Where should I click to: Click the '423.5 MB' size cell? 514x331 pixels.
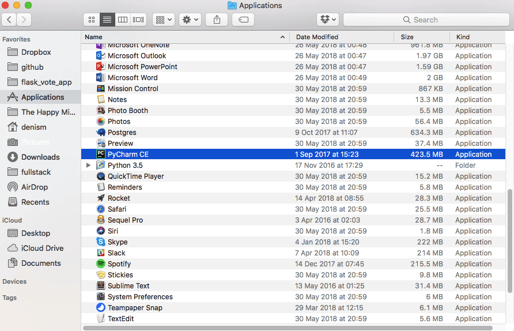click(426, 154)
